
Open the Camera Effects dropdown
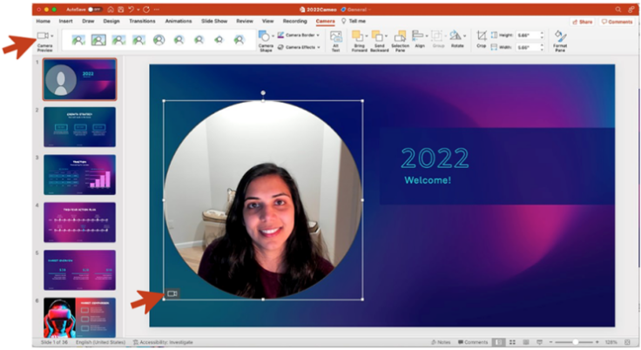click(x=299, y=47)
